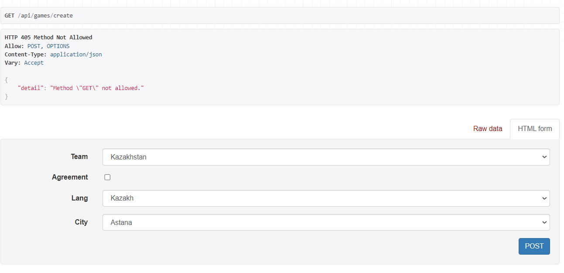This screenshot has width=564, height=273.
Task: Click the application/json content type value
Action: tap(76, 54)
